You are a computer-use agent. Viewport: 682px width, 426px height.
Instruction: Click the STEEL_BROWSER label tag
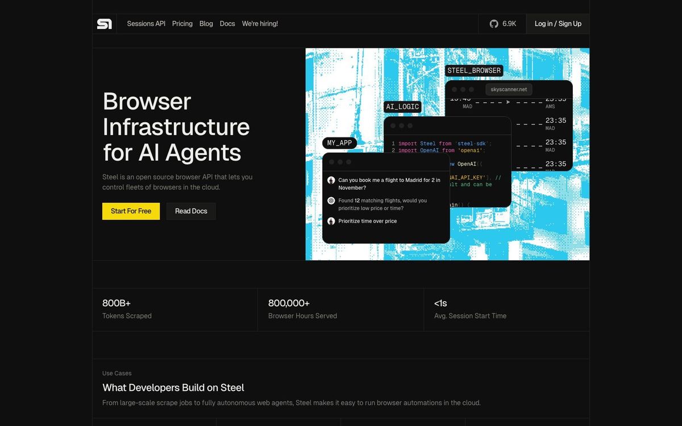(x=474, y=71)
